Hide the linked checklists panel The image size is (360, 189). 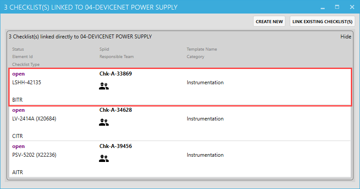click(x=346, y=37)
